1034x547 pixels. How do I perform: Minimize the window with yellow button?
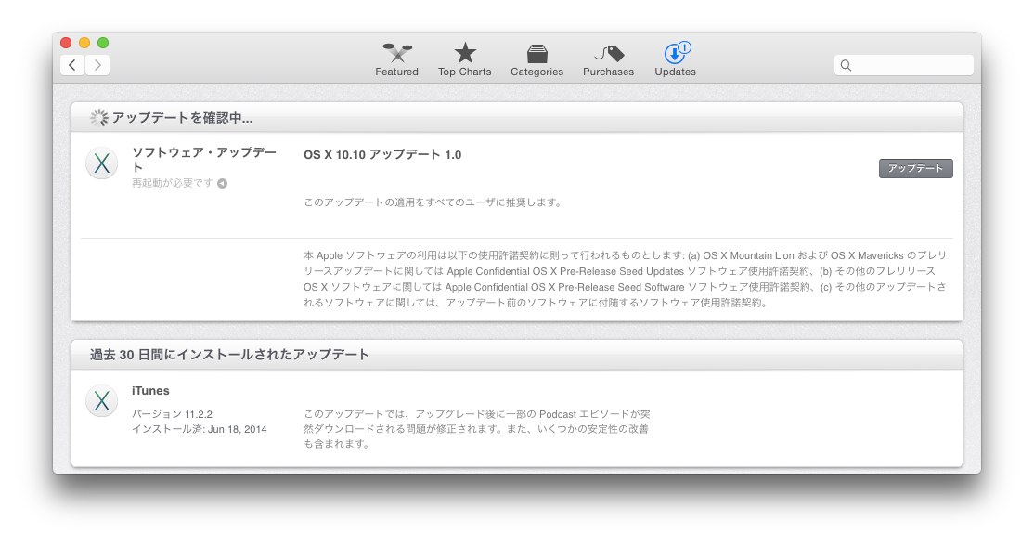(x=84, y=43)
